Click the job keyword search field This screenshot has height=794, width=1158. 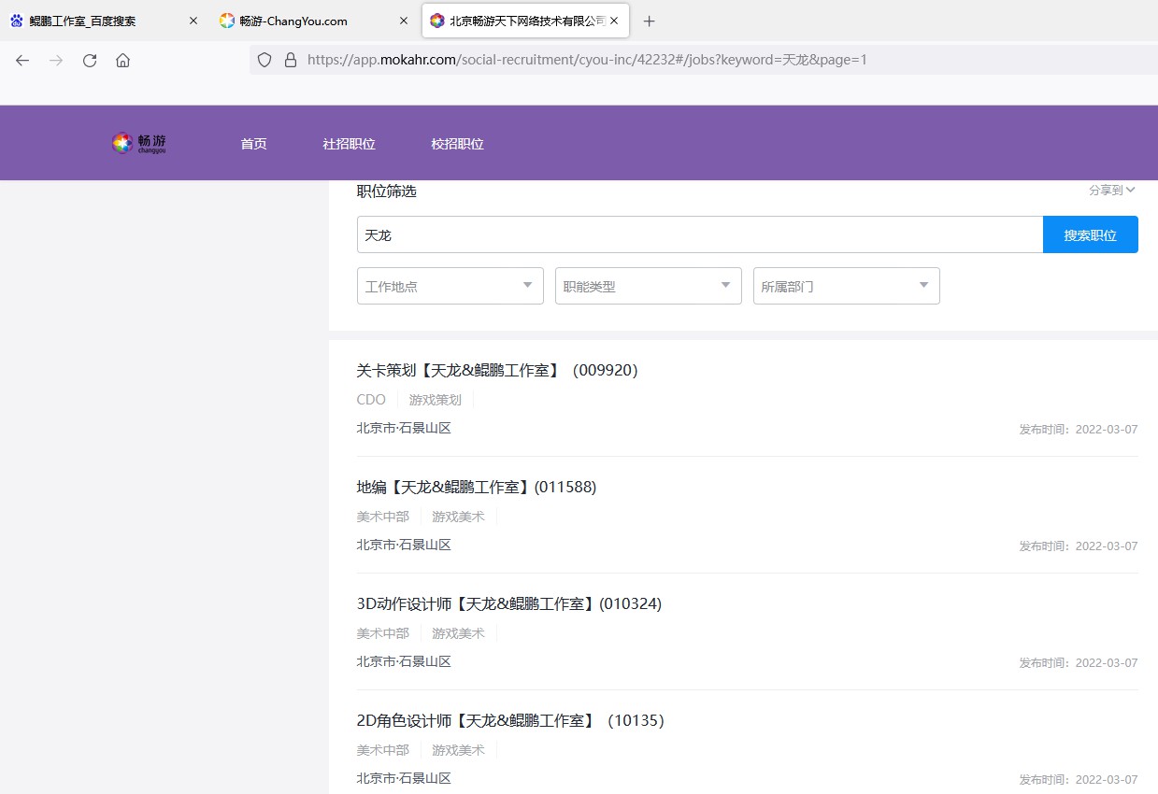coord(699,235)
